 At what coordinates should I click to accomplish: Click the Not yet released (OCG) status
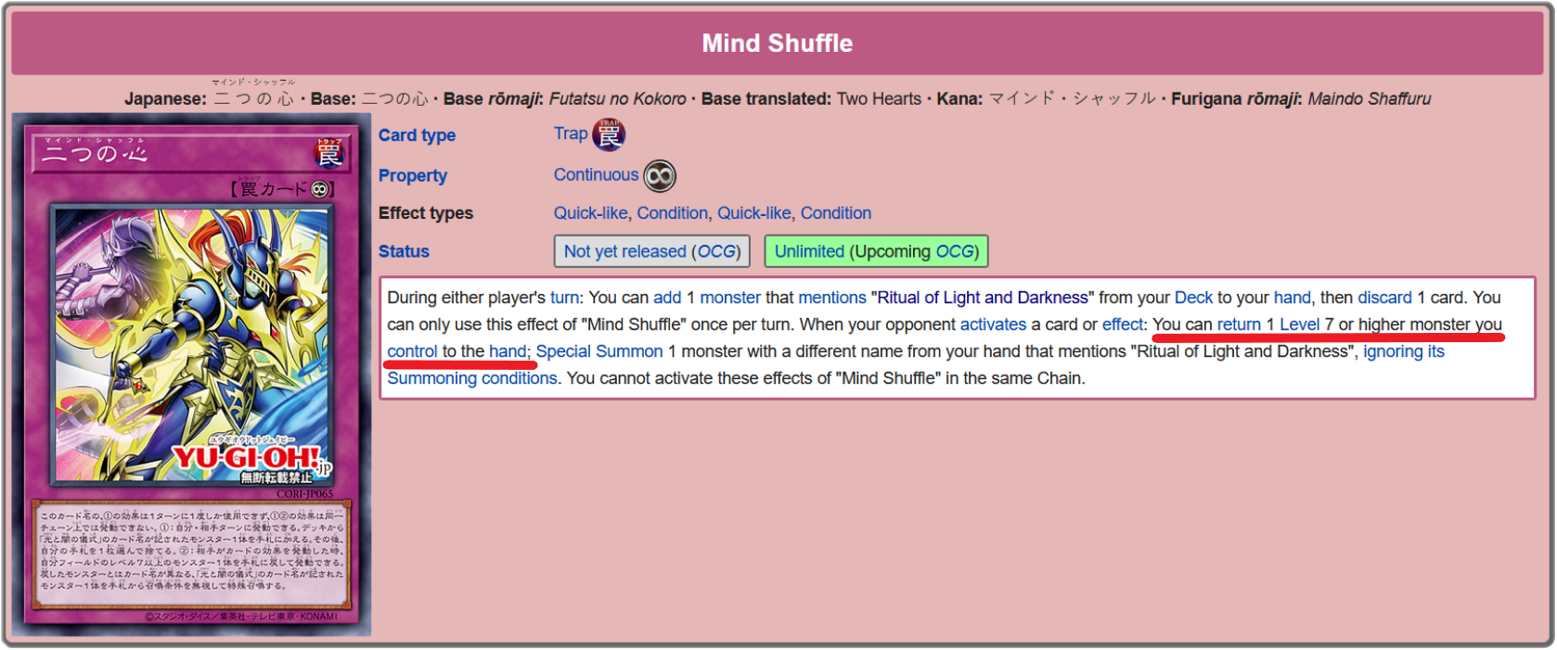652,251
